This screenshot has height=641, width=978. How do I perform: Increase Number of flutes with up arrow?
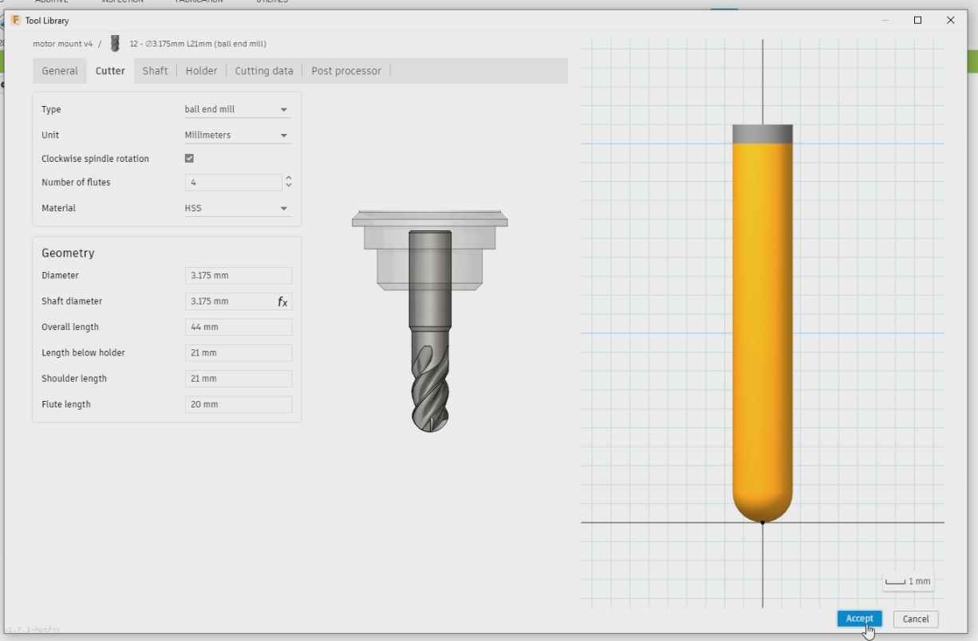(289, 179)
